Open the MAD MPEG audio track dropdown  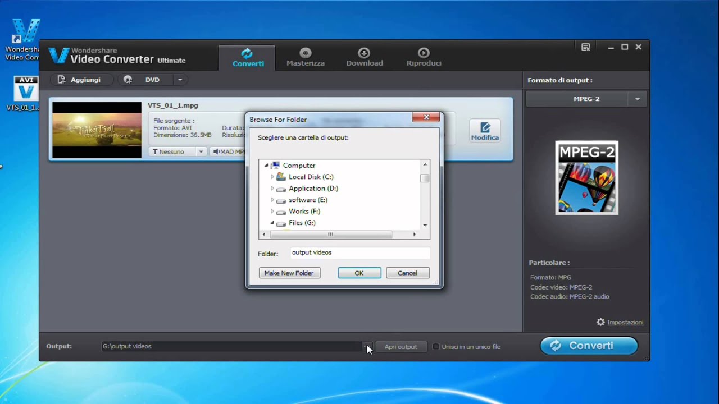click(x=228, y=151)
